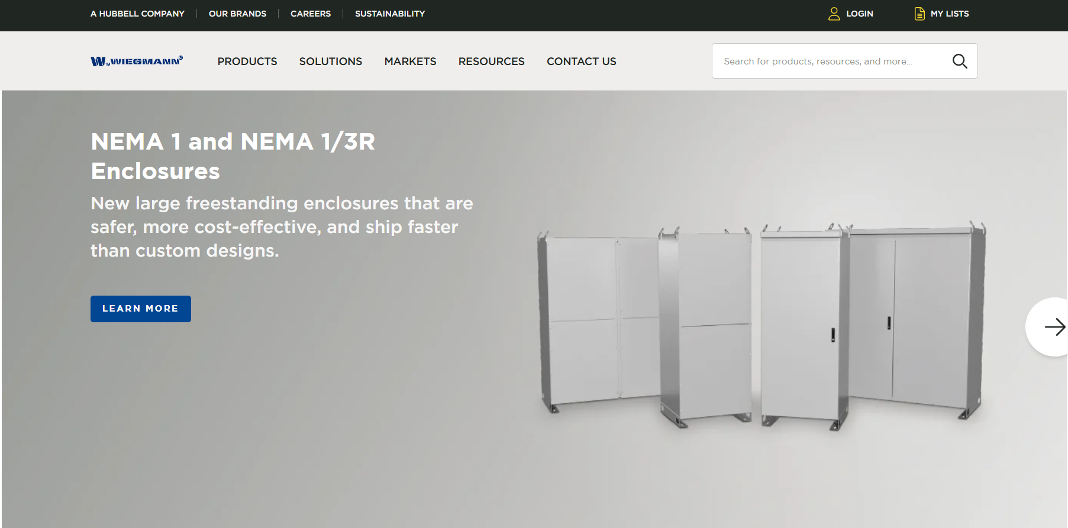
Task: Click the Learn More button
Action: 141,309
